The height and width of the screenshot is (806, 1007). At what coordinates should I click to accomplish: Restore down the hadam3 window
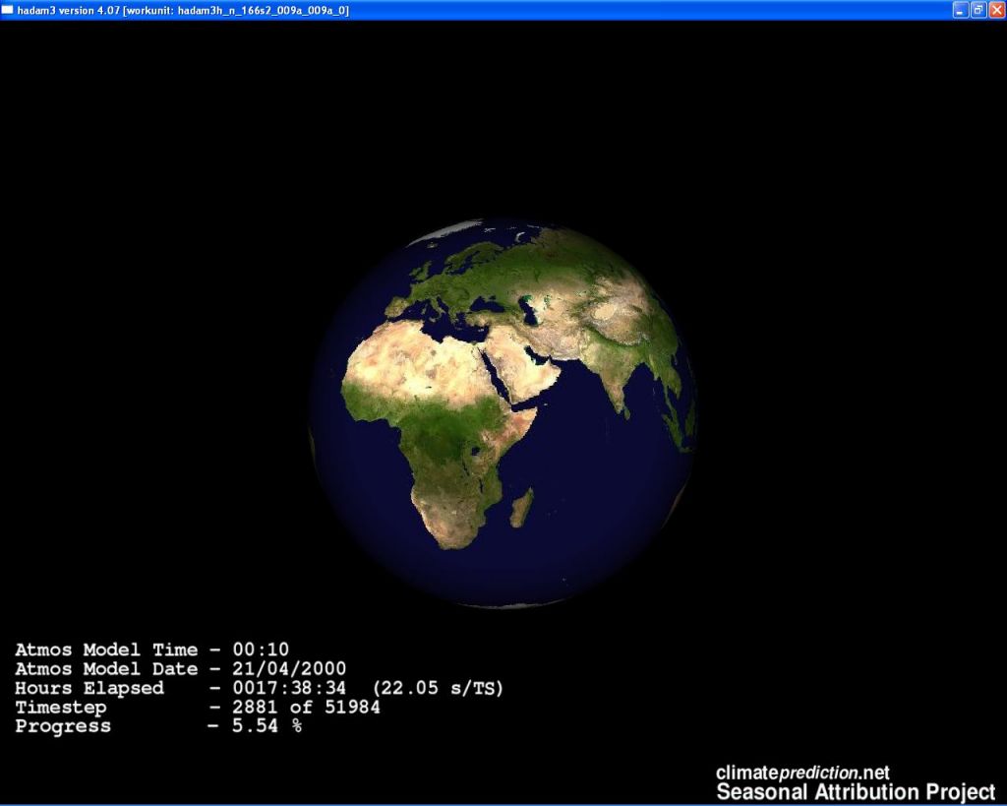point(977,10)
